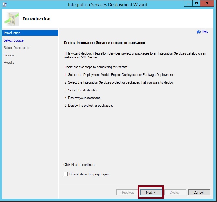Select the Review step in sidebar
This screenshot has height=202, width=217.
click(9, 55)
